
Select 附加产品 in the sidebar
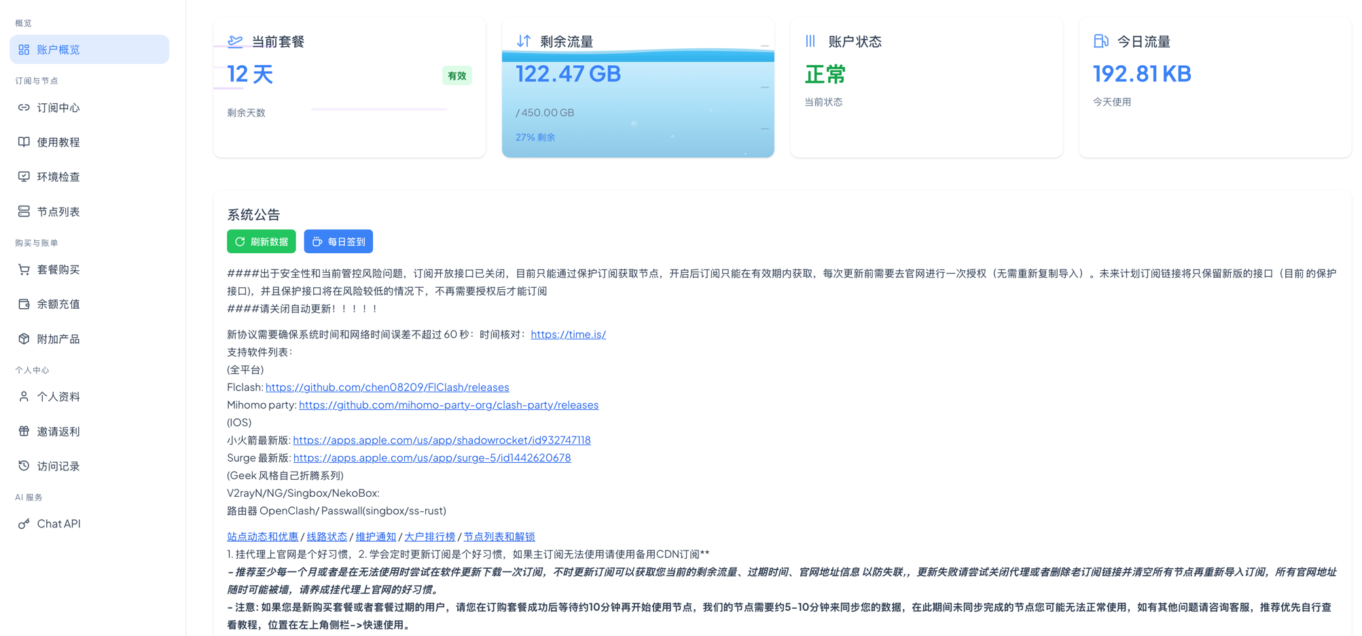[x=58, y=339]
